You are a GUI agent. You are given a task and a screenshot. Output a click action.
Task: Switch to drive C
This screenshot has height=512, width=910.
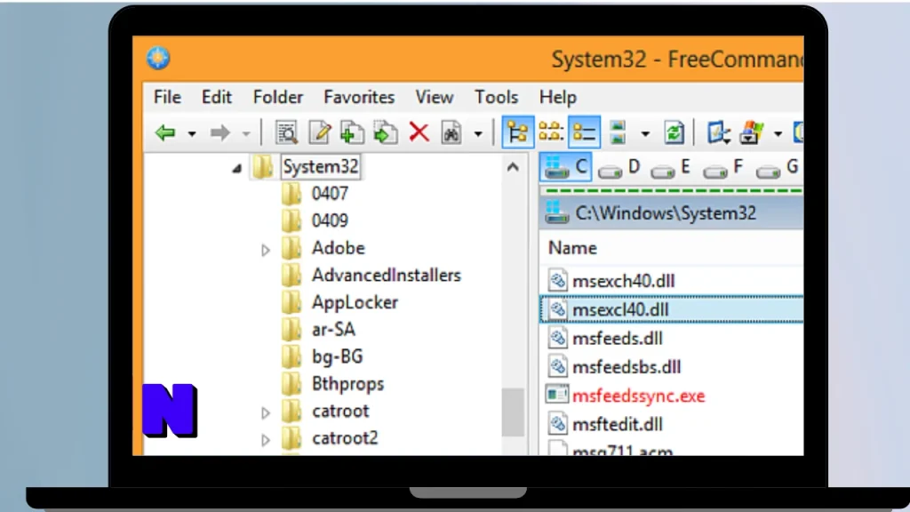(x=566, y=167)
